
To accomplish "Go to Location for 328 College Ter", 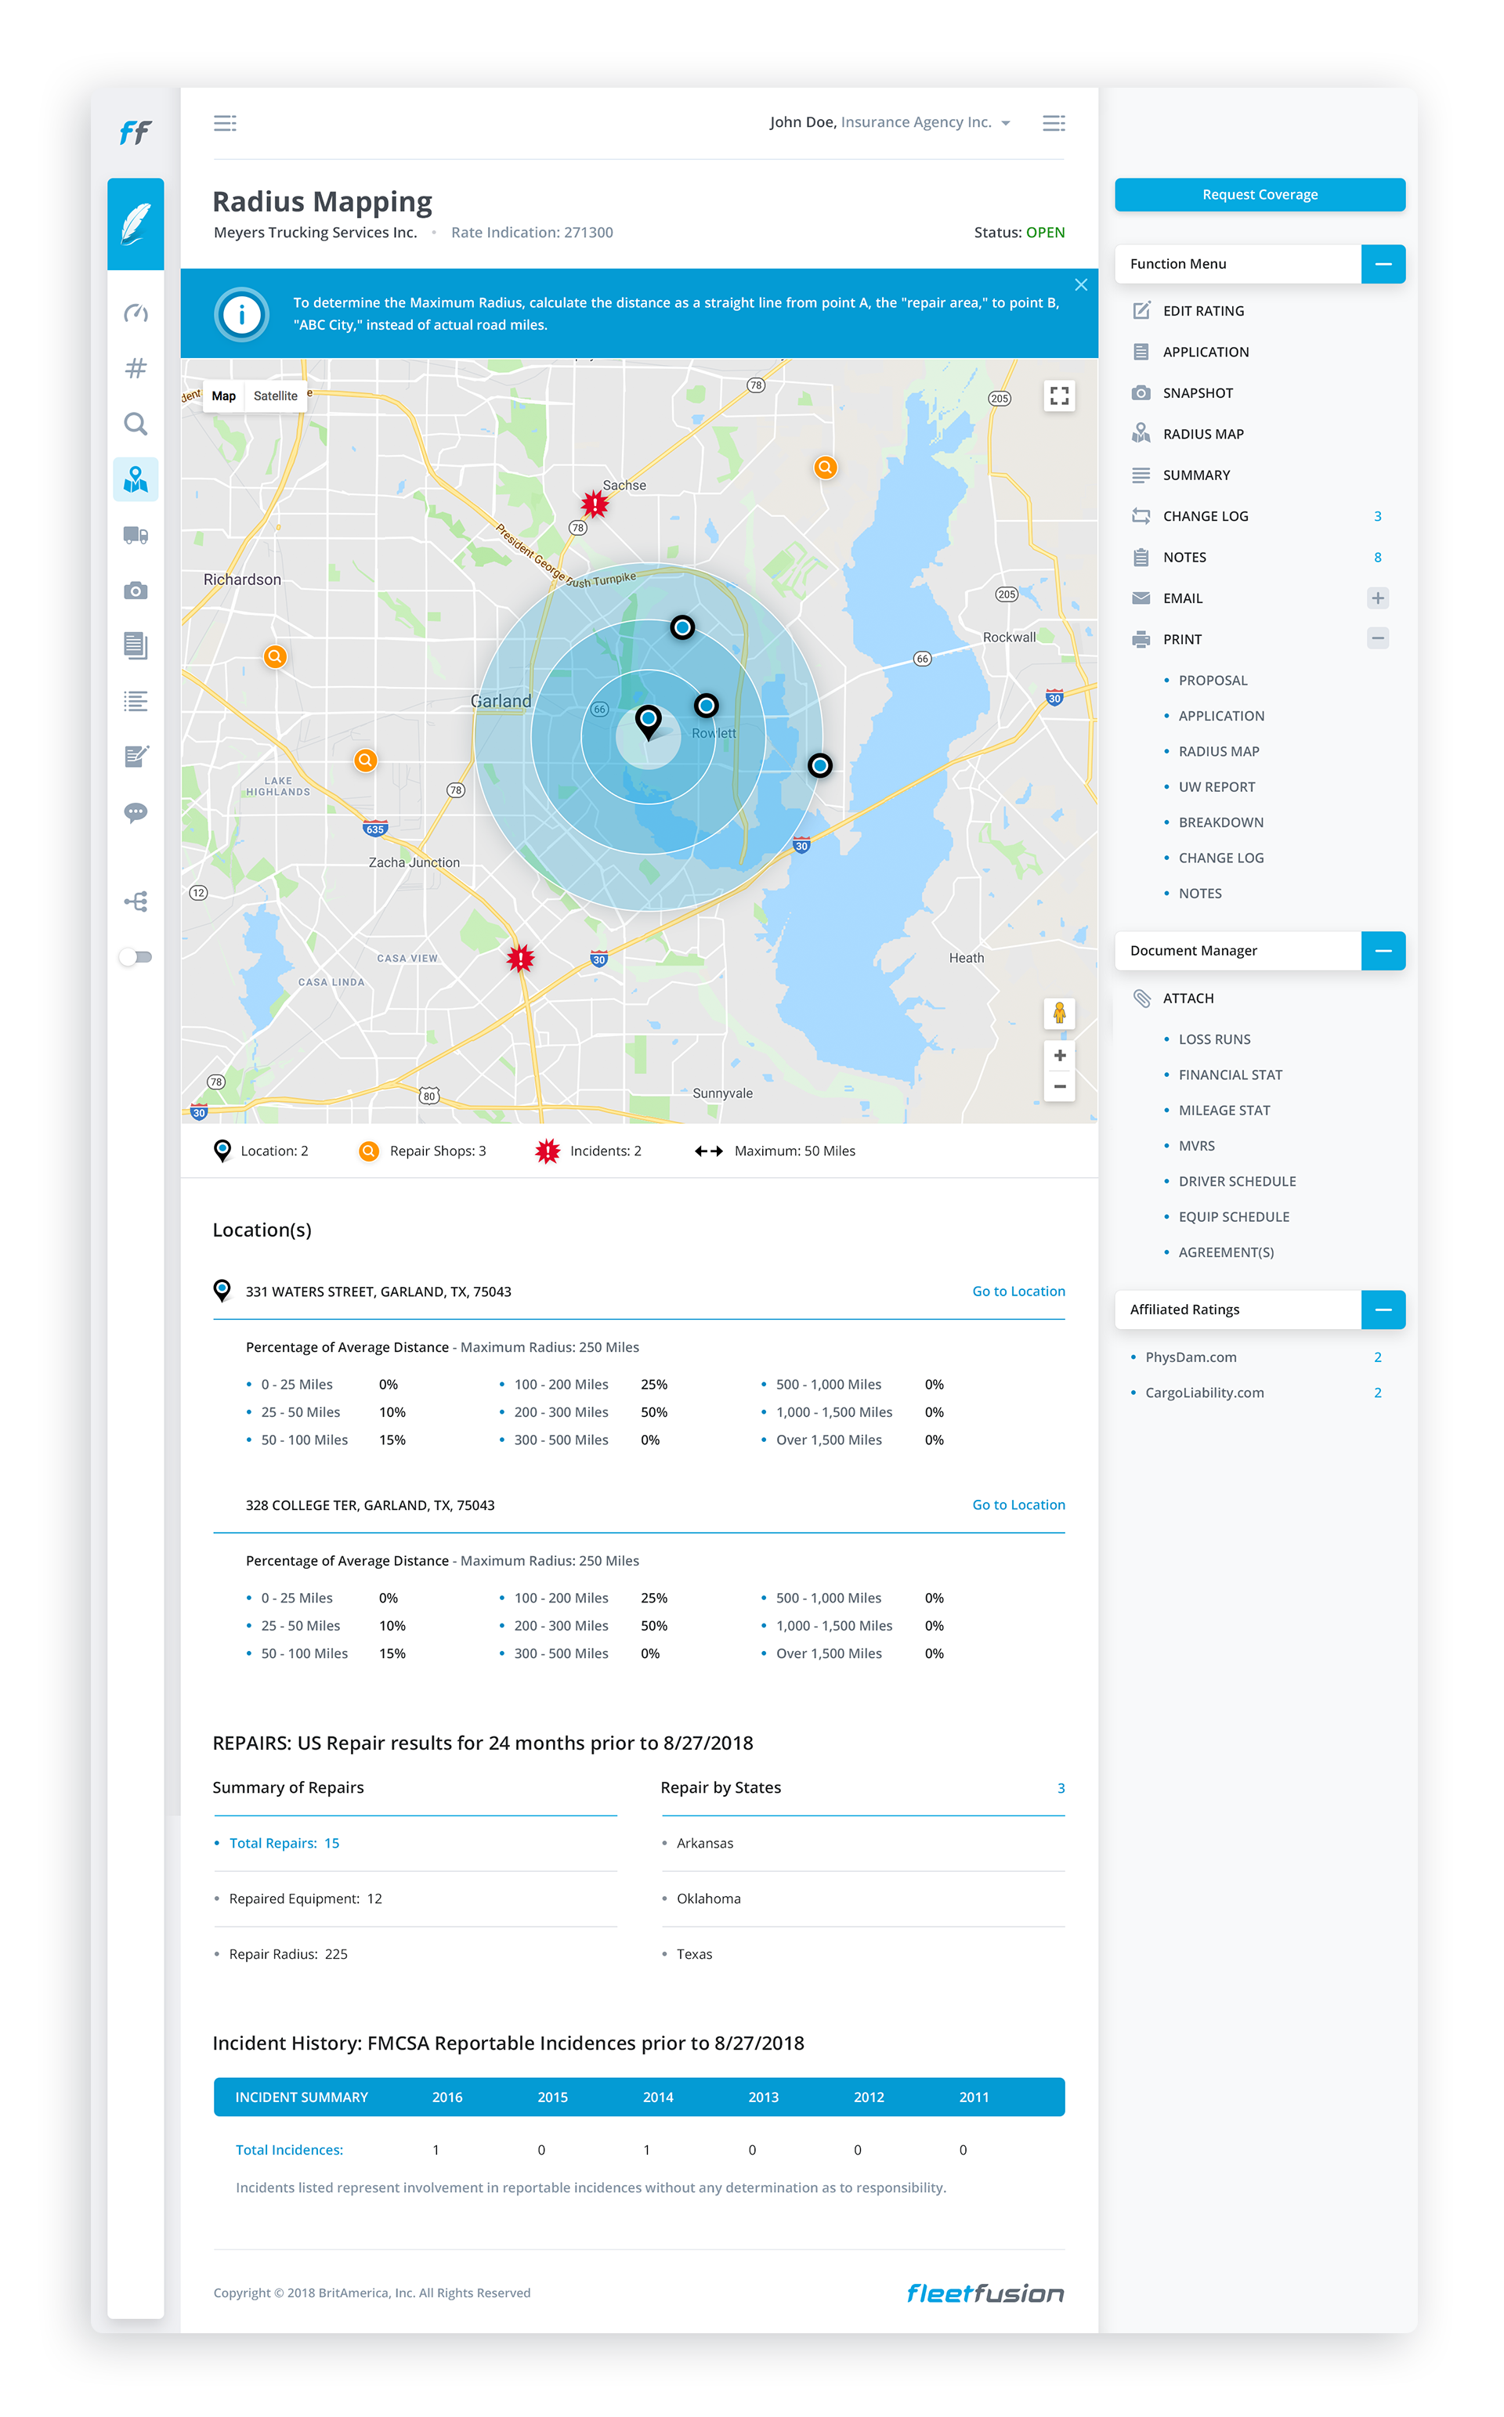I will point(1018,1505).
